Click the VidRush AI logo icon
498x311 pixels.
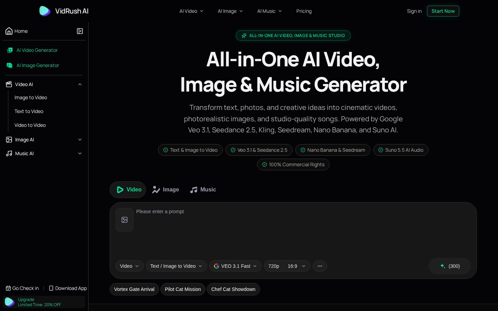pyautogui.click(x=45, y=11)
